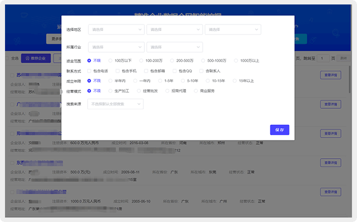The width and height of the screenshot is (357, 222).
Task: Check the 包含电话 checkbox
Action: (90, 71)
